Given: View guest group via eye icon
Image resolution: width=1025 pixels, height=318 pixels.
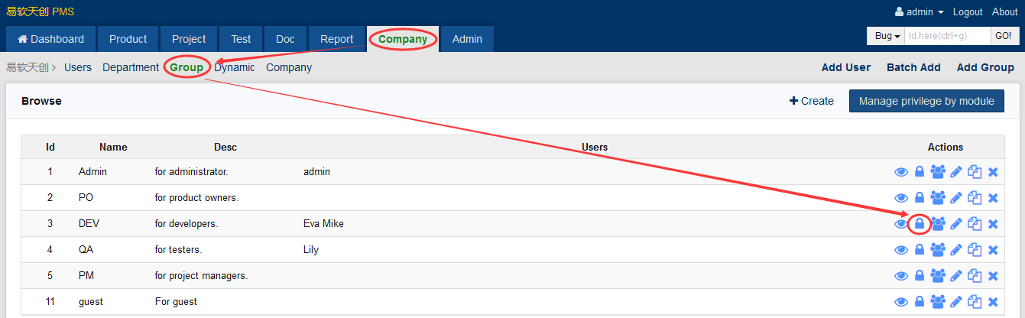Looking at the screenshot, I should pyautogui.click(x=901, y=302).
